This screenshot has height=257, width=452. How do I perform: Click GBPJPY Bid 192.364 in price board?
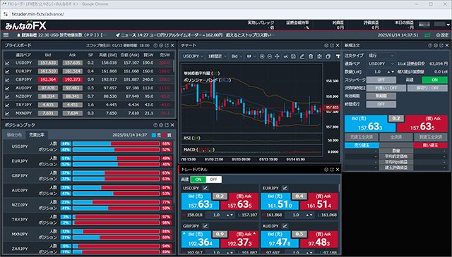tap(48, 80)
